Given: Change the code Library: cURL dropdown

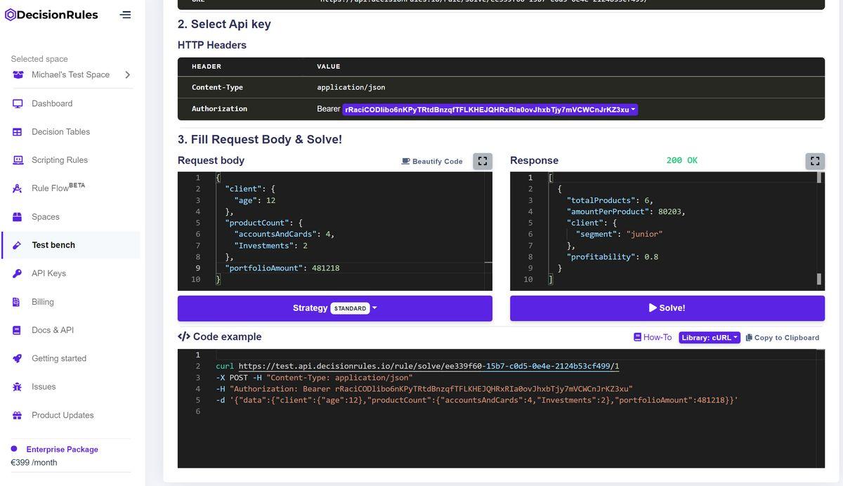Looking at the screenshot, I should 709,338.
